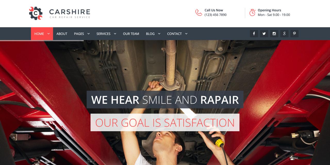The width and height of the screenshot is (330, 165).
Task: Expand the Contact dropdown chevron
Action: [186, 33]
